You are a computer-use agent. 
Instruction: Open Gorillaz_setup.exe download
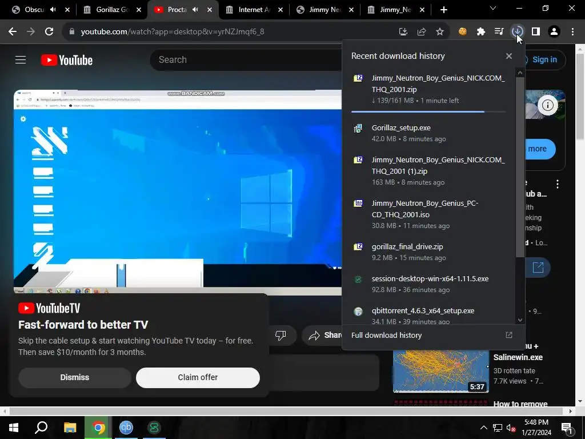(x=428, y=133)
